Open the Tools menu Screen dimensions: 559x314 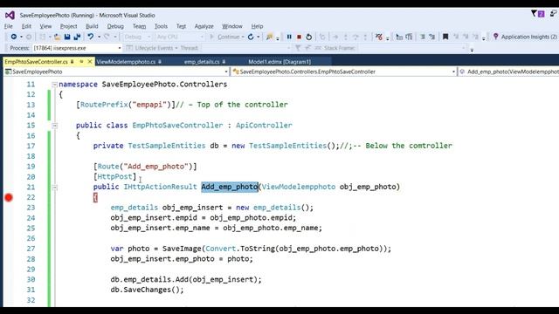pos(161,26)
